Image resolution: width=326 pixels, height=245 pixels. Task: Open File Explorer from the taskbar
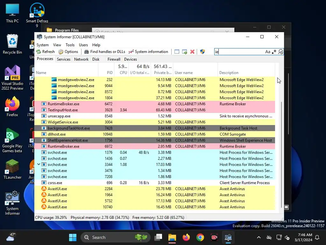172,237
